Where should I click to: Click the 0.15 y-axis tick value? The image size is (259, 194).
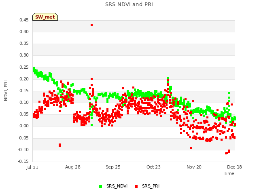(x=24, y=91)
